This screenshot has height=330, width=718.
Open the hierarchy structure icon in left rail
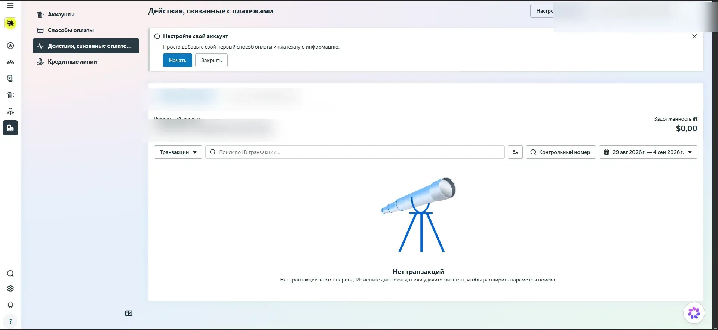10,111
